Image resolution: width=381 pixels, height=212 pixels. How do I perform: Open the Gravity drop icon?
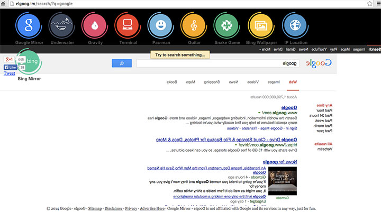coord(95,25)
